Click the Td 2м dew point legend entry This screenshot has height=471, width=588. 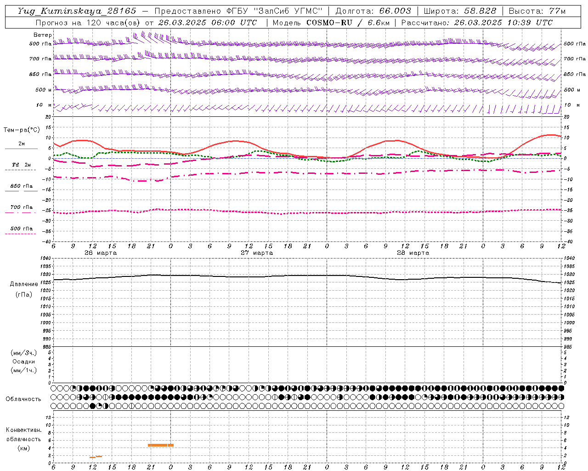point(21,165)
